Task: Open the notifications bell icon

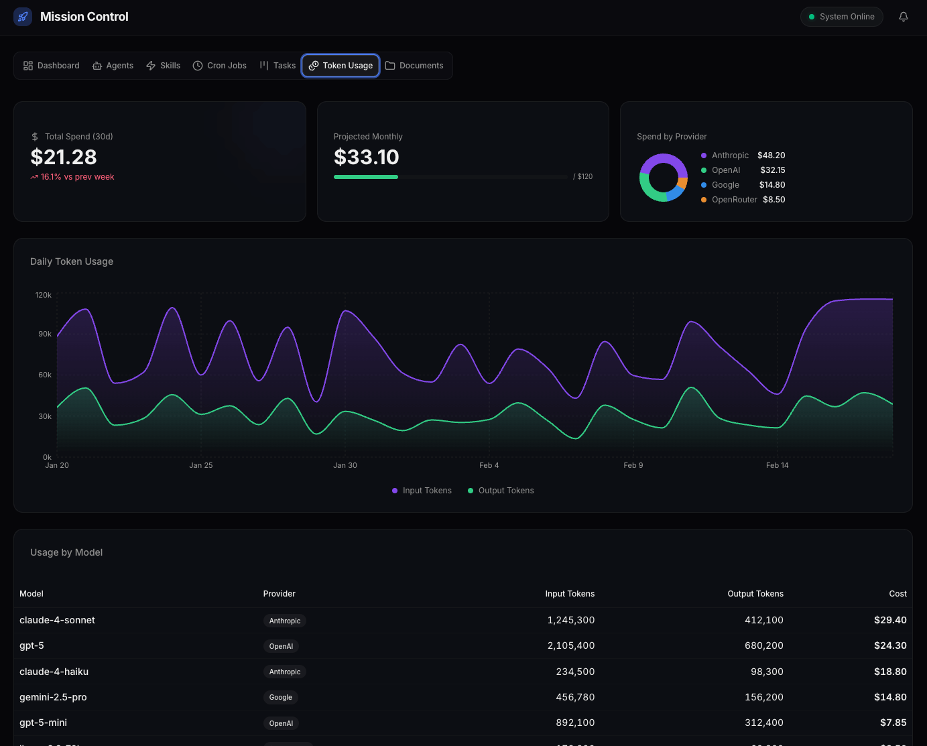Action: coord(904,17)
